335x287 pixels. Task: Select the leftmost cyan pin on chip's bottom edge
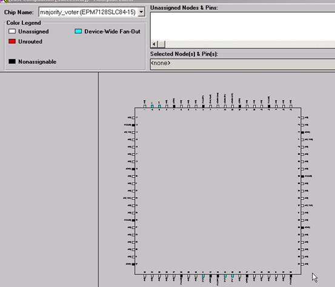click(x=203, y=276)
